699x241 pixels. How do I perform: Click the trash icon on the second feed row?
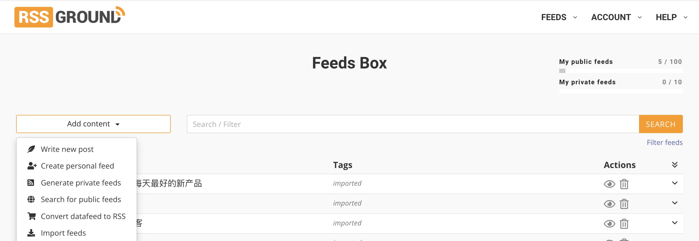624,204
